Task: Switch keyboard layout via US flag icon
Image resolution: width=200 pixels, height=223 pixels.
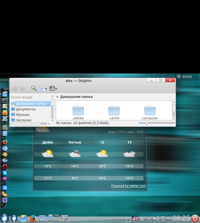Action: [x=135, y=219]
